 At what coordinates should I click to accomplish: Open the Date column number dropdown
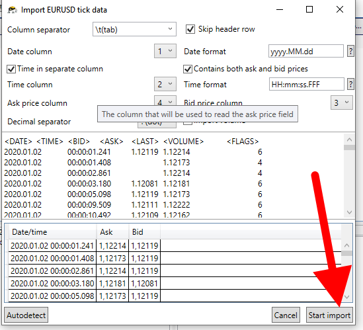point(165,51)
